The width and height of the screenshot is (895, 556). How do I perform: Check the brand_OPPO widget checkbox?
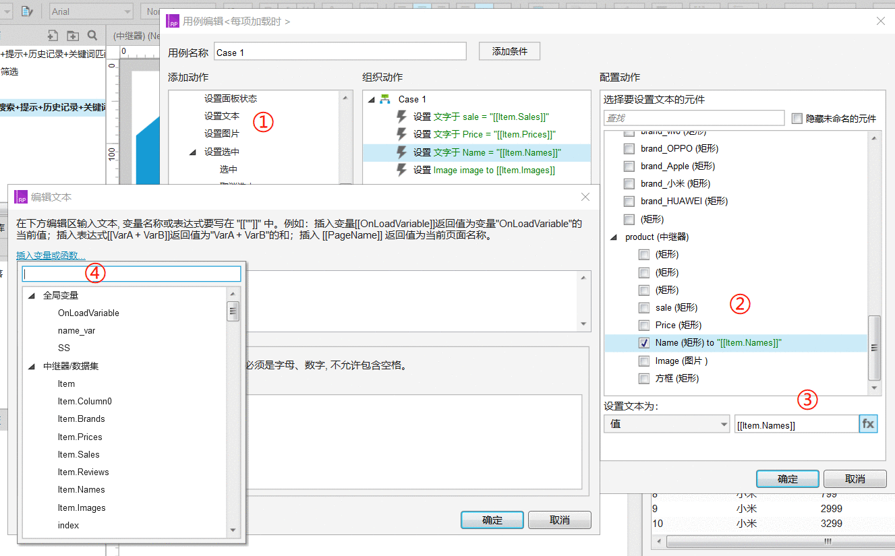629,148
